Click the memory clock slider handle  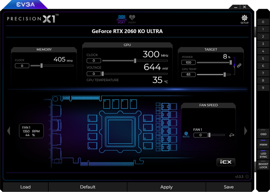41,66
